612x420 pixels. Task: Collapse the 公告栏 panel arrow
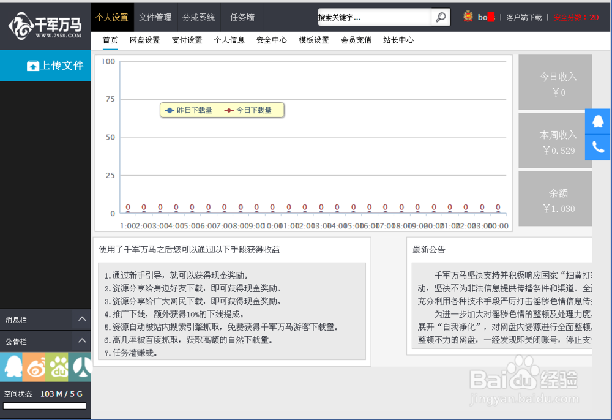(x=82, y=341)
